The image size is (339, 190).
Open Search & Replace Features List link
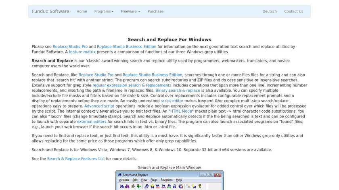click(76, 159)
